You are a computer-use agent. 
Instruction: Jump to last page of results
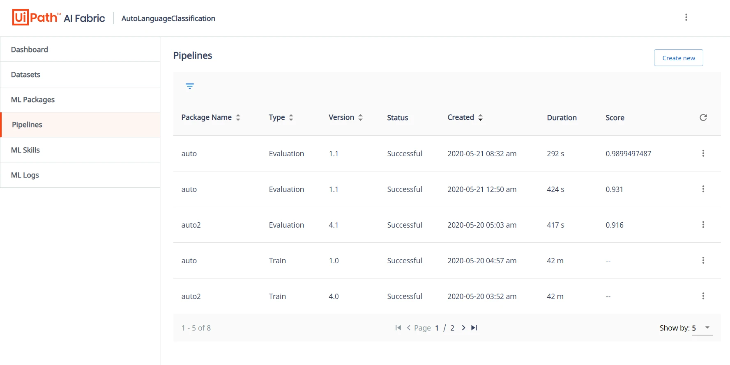click(474, 328)
